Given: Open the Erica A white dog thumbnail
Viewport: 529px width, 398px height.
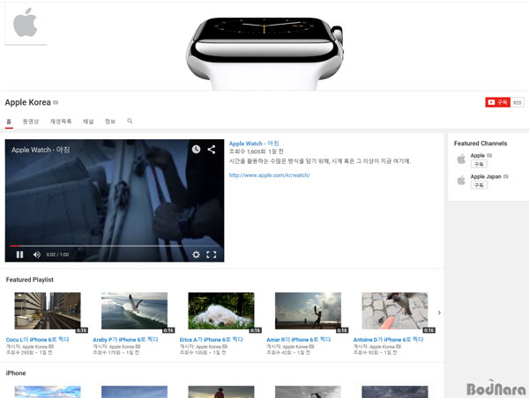Looking at the screenshot, I should pos(221,311).
